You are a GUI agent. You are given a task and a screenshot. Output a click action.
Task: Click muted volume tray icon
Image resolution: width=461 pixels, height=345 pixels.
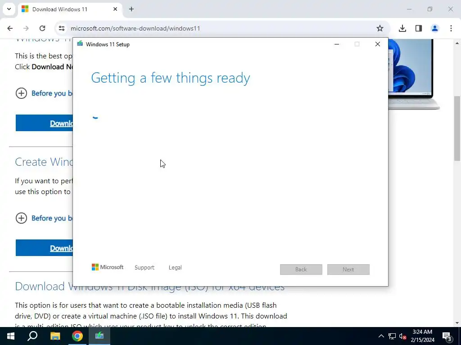[x=402, y=336]
